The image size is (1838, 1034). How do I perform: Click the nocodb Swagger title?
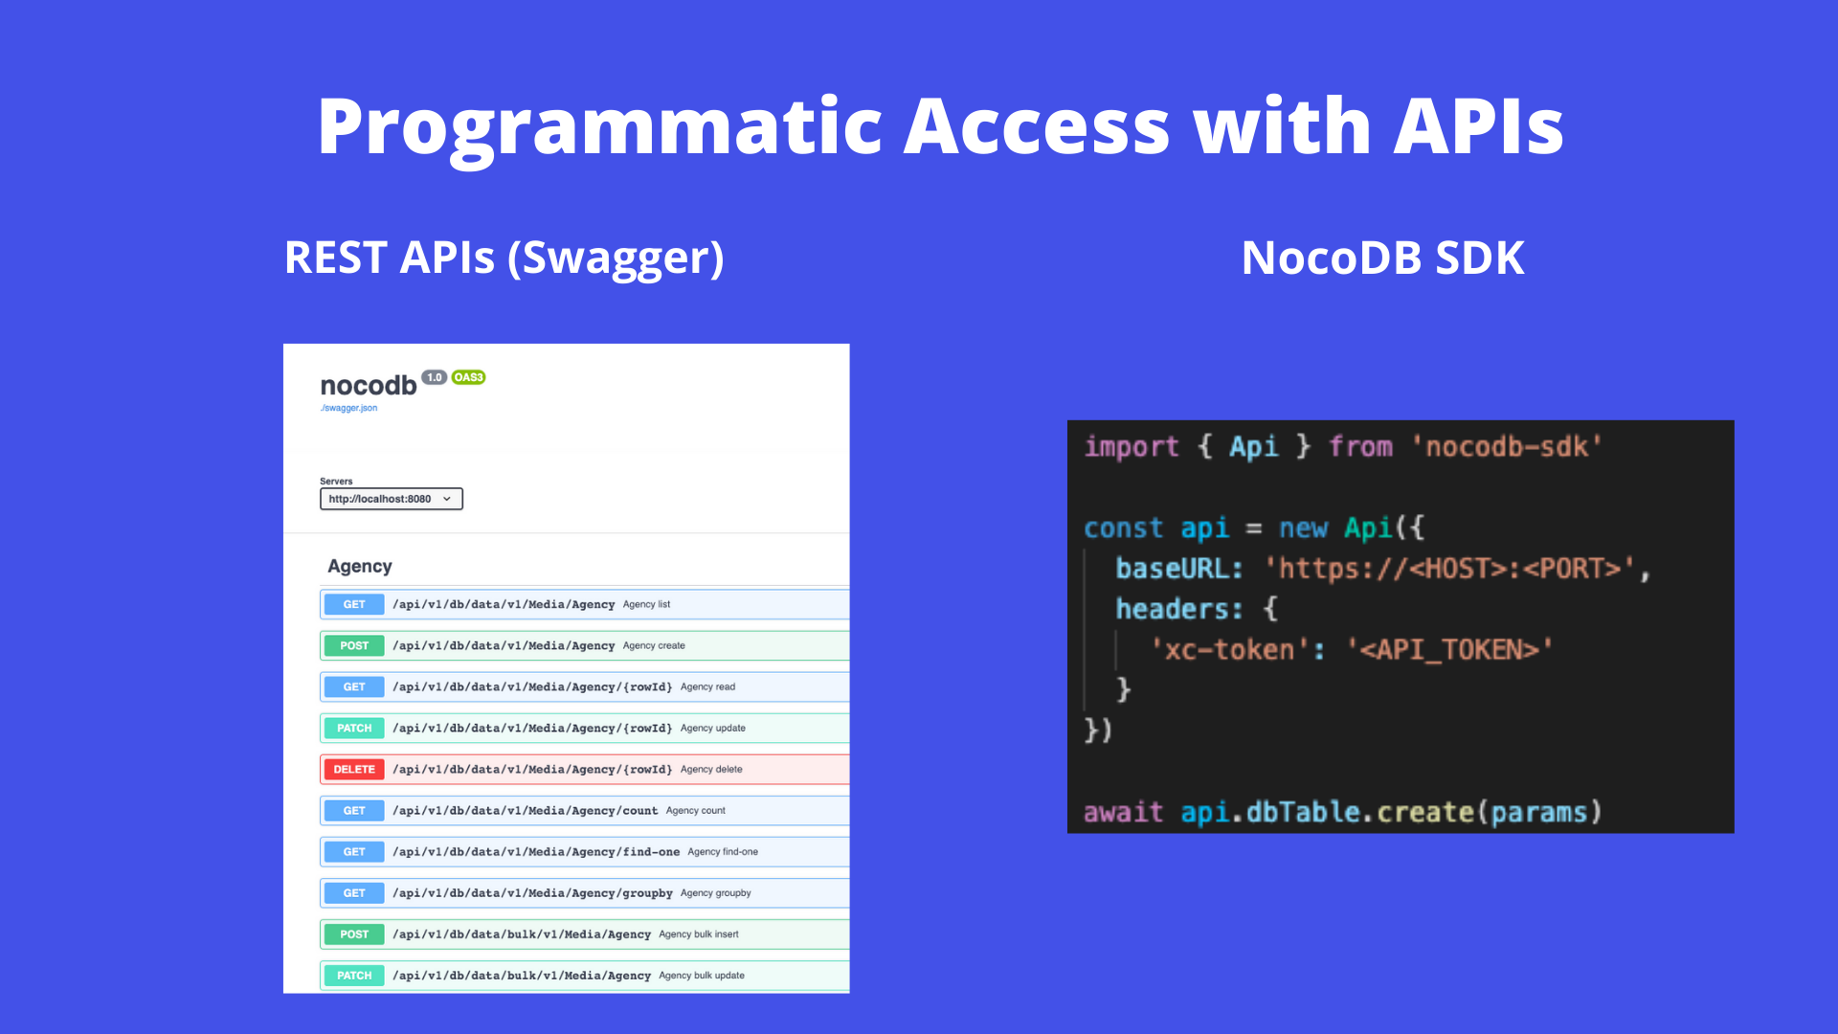tap(368, 386)
